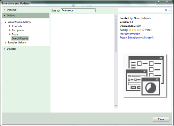Click the 'Created by: Noah Richards' text

[135, 18]
